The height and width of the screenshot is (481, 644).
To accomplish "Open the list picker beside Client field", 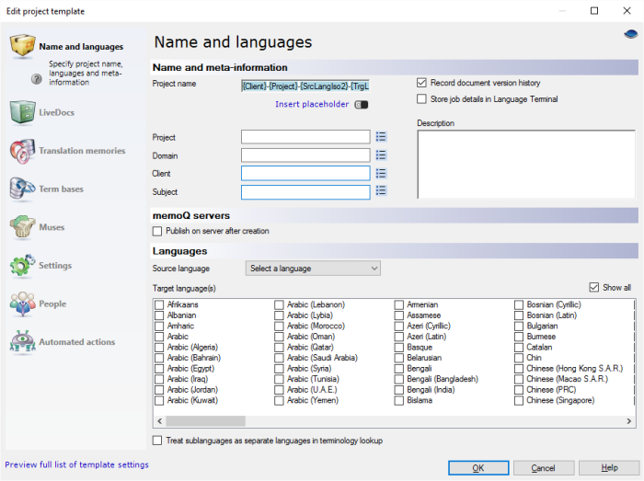I will [x=381, y=173].
